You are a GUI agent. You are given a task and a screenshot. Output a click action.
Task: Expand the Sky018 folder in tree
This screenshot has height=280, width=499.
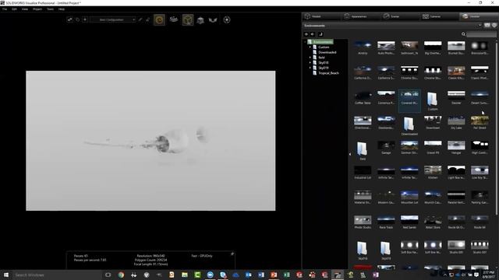(310, 62)
